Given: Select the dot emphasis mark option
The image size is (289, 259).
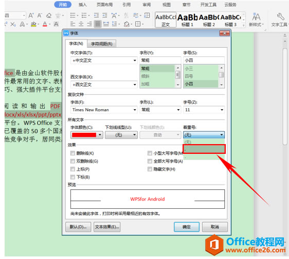Looking at the screenshot, I should tap(204, 149).
